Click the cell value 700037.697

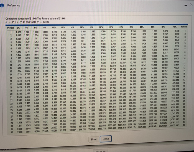point(174,125)
